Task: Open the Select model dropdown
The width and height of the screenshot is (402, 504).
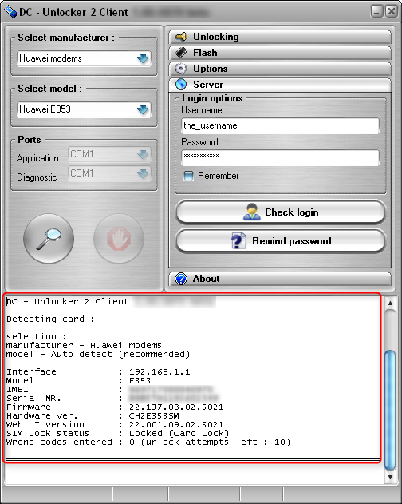Action: pyautogui.click(x=84, y=109)
